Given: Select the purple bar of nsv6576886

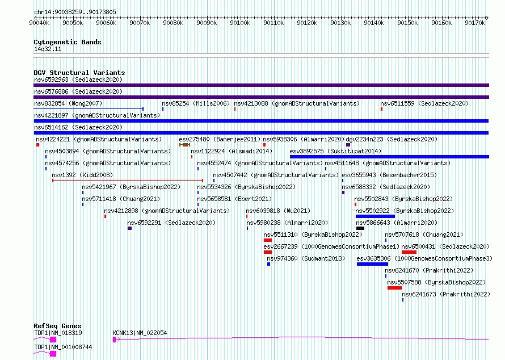Looking at the screenshot, I should (x=261, y=97).
